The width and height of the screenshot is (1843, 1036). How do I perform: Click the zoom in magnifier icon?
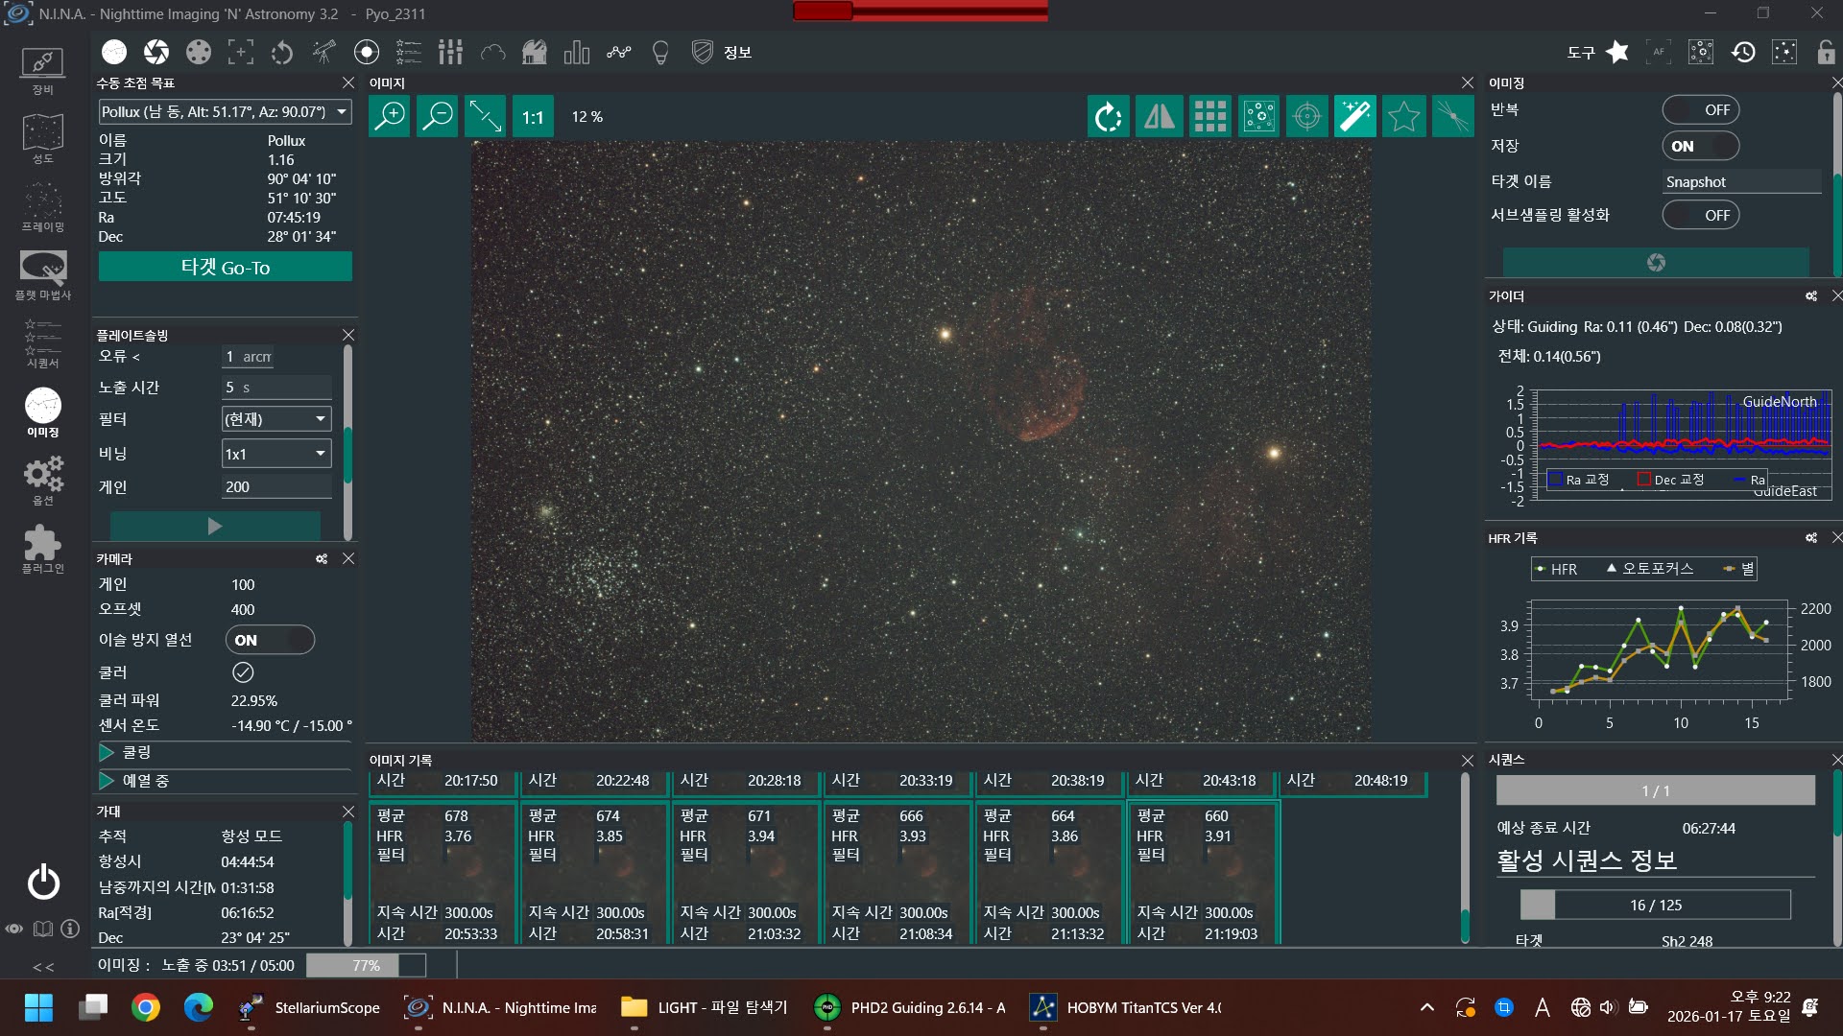pos(390,117)
